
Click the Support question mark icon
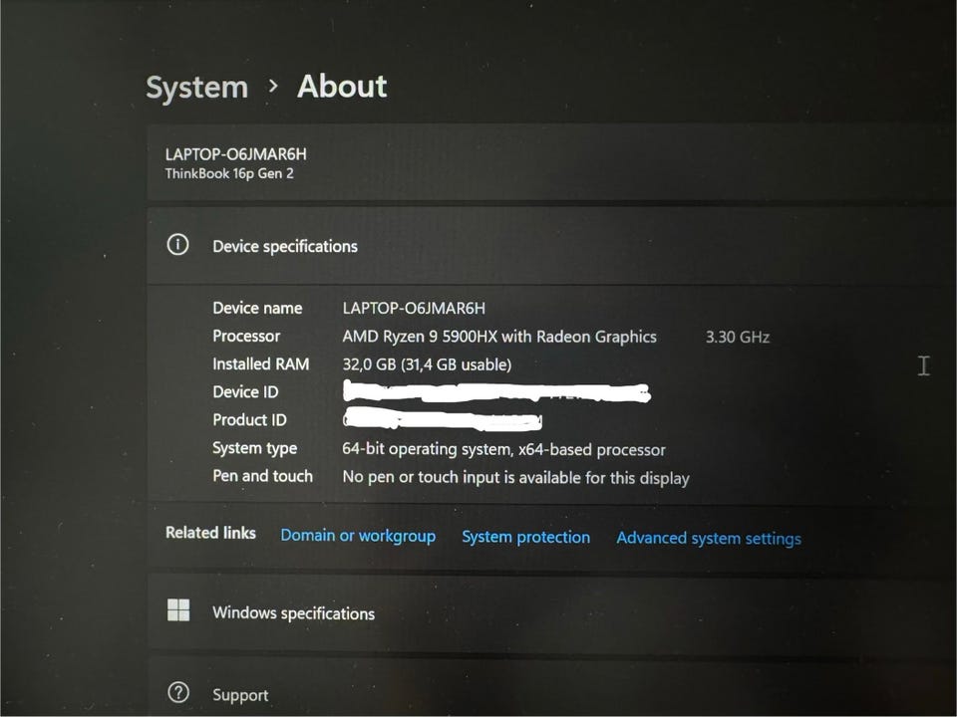click(178, 692)
